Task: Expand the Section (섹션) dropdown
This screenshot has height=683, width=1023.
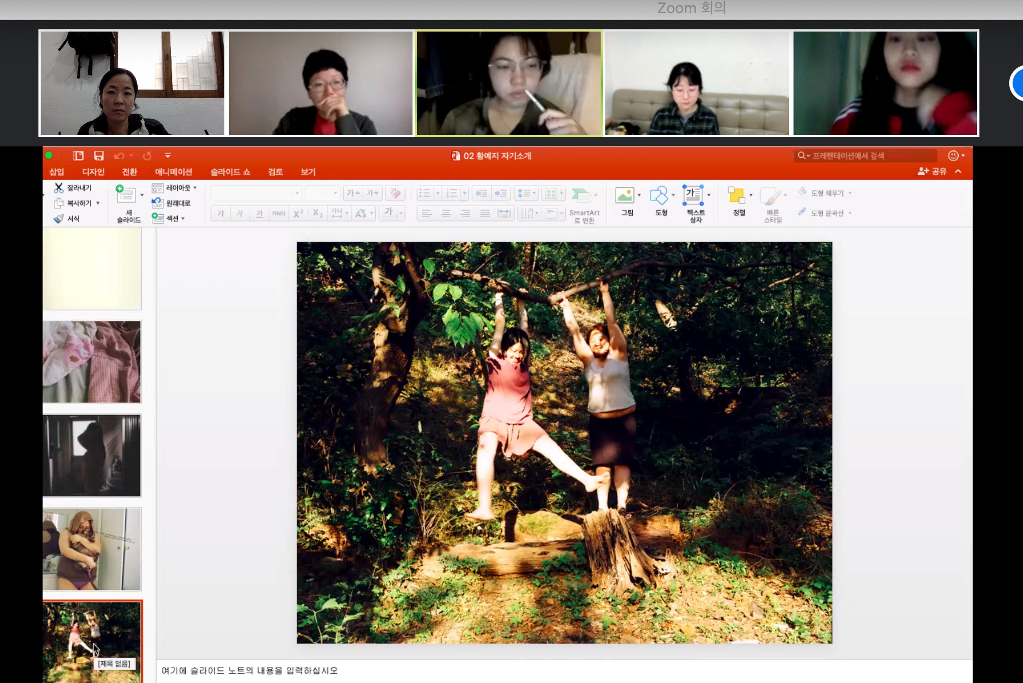Action: pos(183,219)
